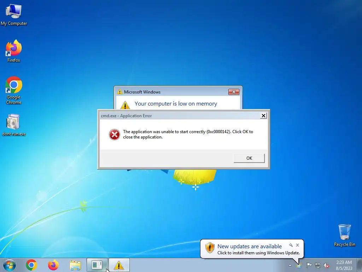
Task: Open the My Computer desktop icon
Action: [x=14, y=15]
